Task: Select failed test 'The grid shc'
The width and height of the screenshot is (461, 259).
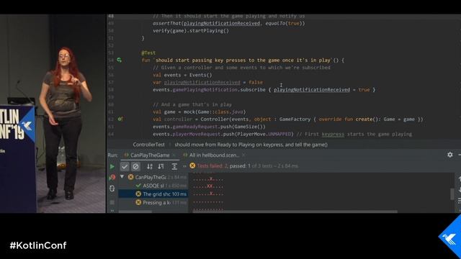Action: click(153, 194)
